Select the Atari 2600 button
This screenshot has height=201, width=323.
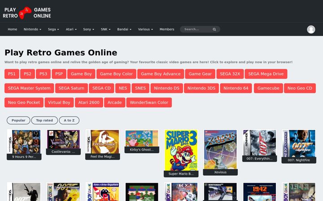(89, 103)
